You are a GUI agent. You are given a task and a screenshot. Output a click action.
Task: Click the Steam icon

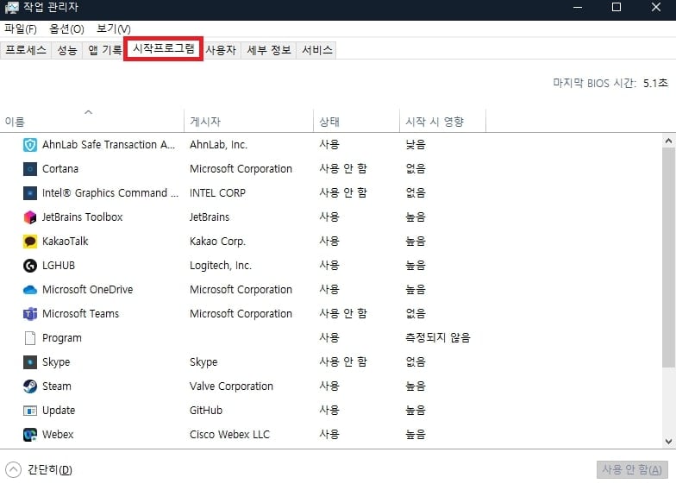click(x=29, y=386)
